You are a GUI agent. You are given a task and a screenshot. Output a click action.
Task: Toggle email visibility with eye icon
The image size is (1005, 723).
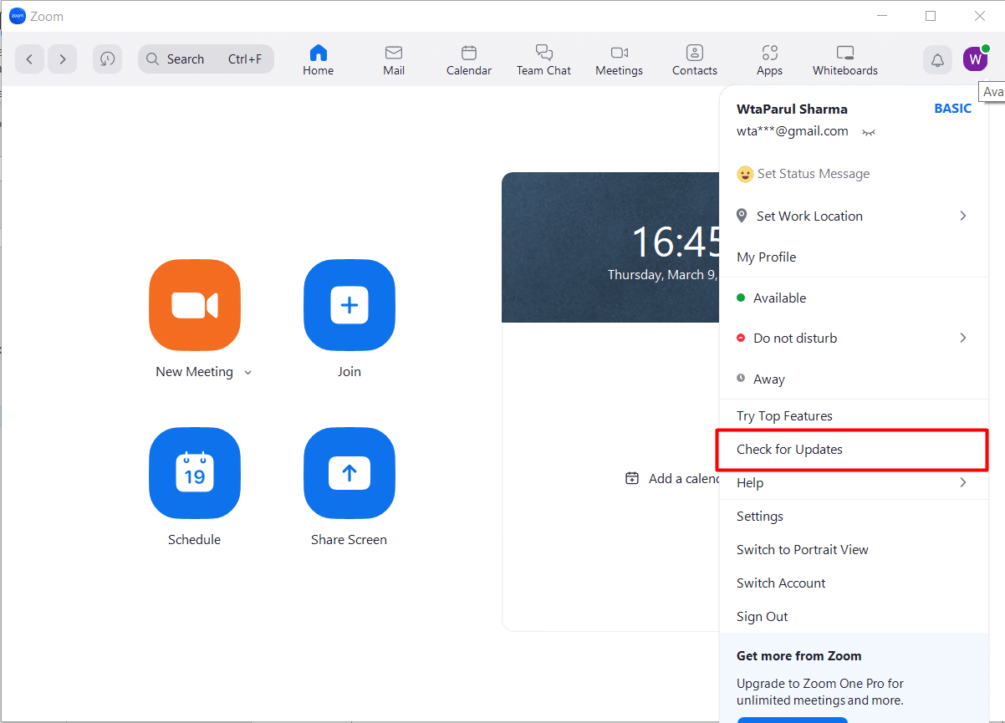click(x=869, y=132)
